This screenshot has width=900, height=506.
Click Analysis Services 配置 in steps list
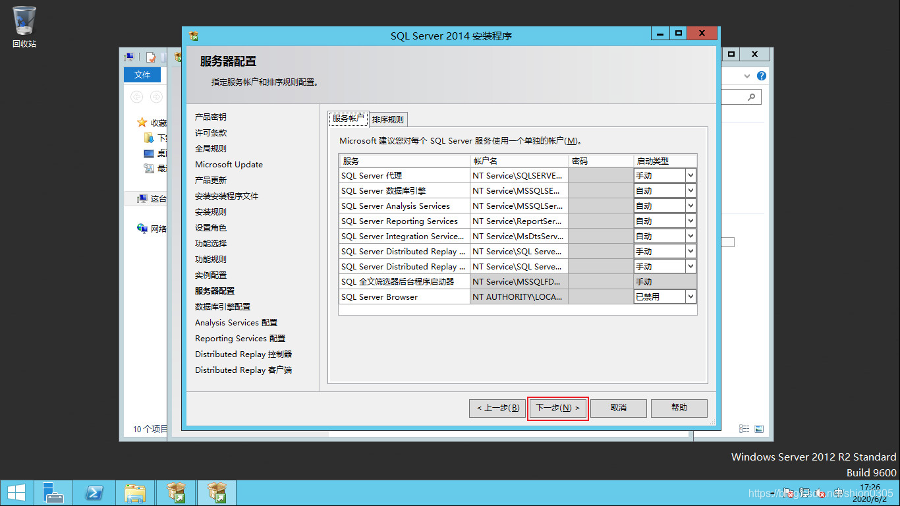237,322
